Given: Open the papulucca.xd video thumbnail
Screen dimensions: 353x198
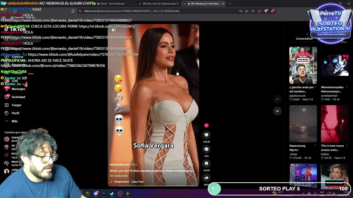Looking at the screenshot, I should point(303,65).
